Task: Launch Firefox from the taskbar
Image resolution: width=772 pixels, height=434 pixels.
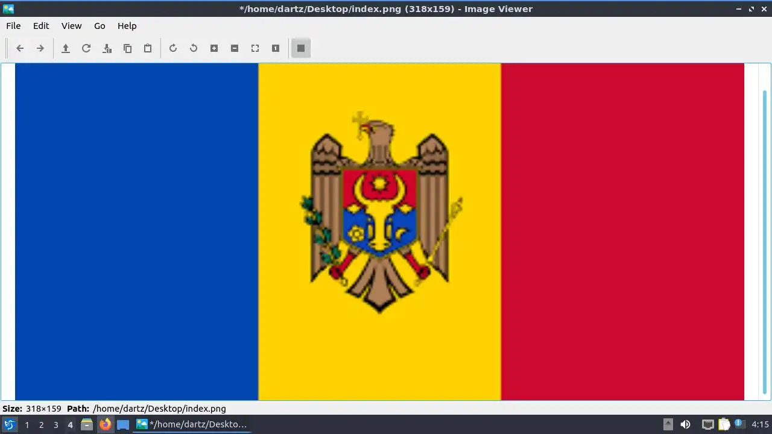Action: [105, 424]
